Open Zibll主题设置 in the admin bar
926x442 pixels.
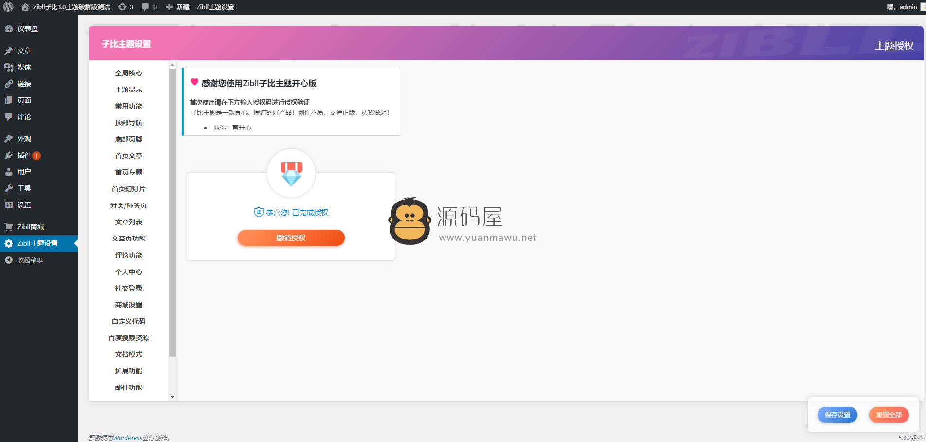click(215, 7)
